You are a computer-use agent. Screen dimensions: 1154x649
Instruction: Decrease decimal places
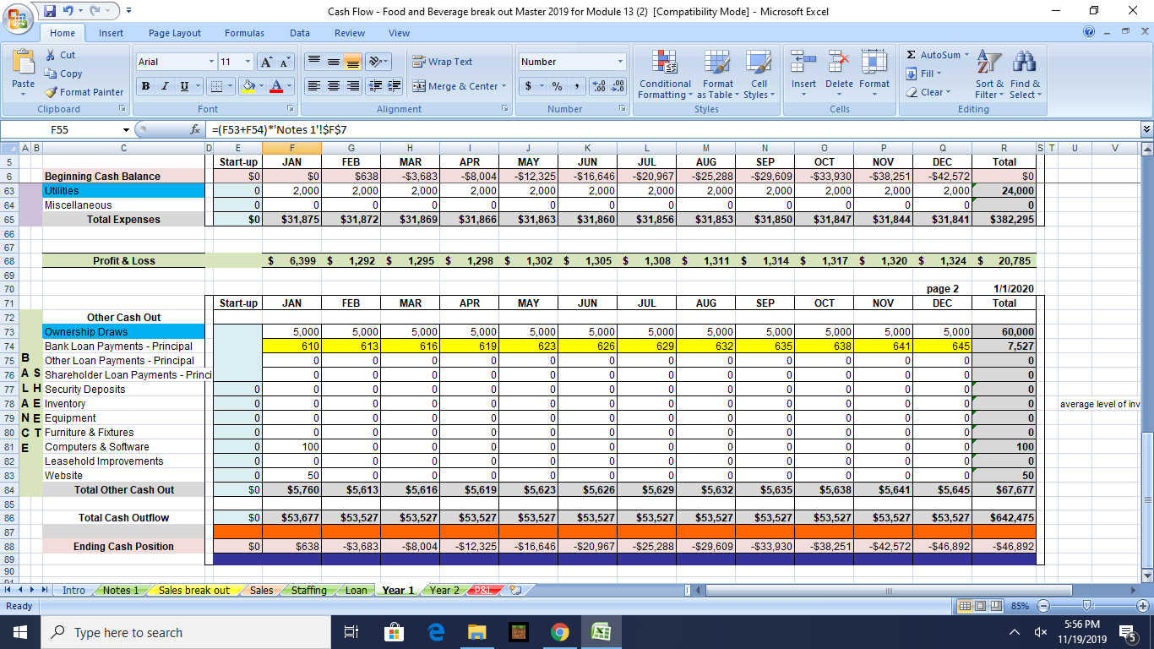point(617,86)
